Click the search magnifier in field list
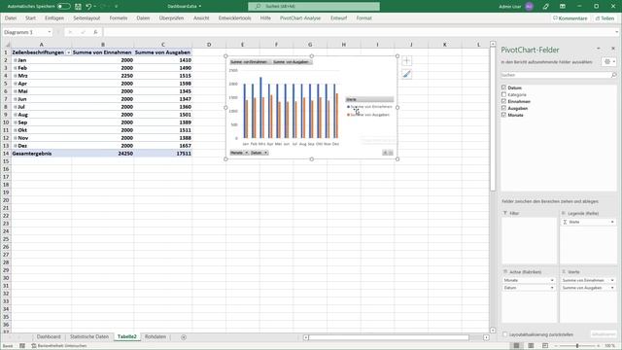The width and height of the screenshot is (622, 350). [613, 75]
